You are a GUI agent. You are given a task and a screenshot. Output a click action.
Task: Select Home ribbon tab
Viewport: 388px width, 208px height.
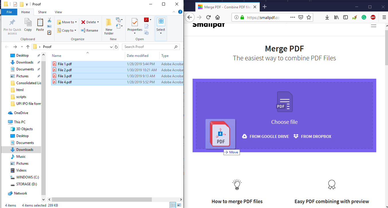click(26, 12)
